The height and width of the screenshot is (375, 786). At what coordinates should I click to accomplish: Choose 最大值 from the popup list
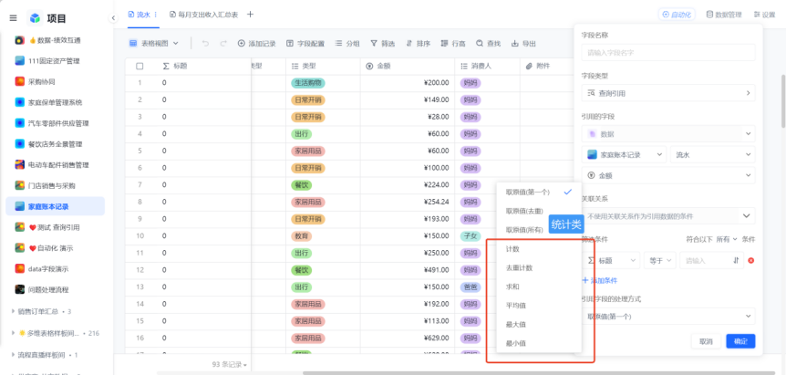pos(539,325)
